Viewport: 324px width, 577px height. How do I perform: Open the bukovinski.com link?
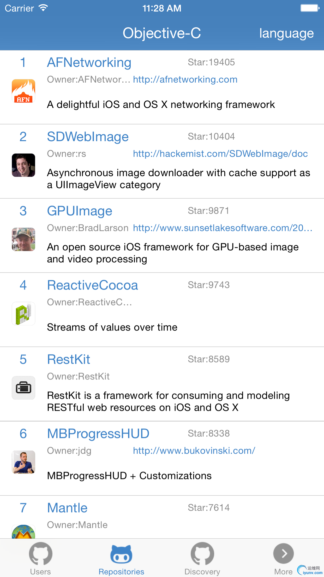[194, 451]
